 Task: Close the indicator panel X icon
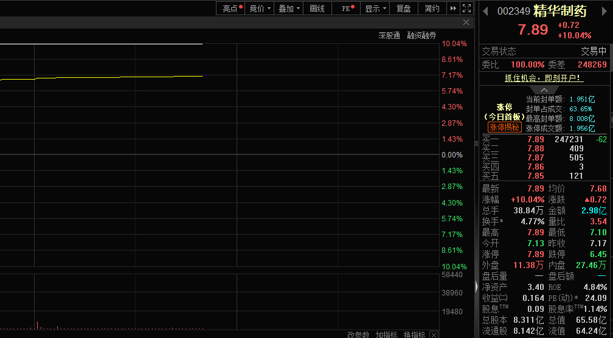[434, 334]
